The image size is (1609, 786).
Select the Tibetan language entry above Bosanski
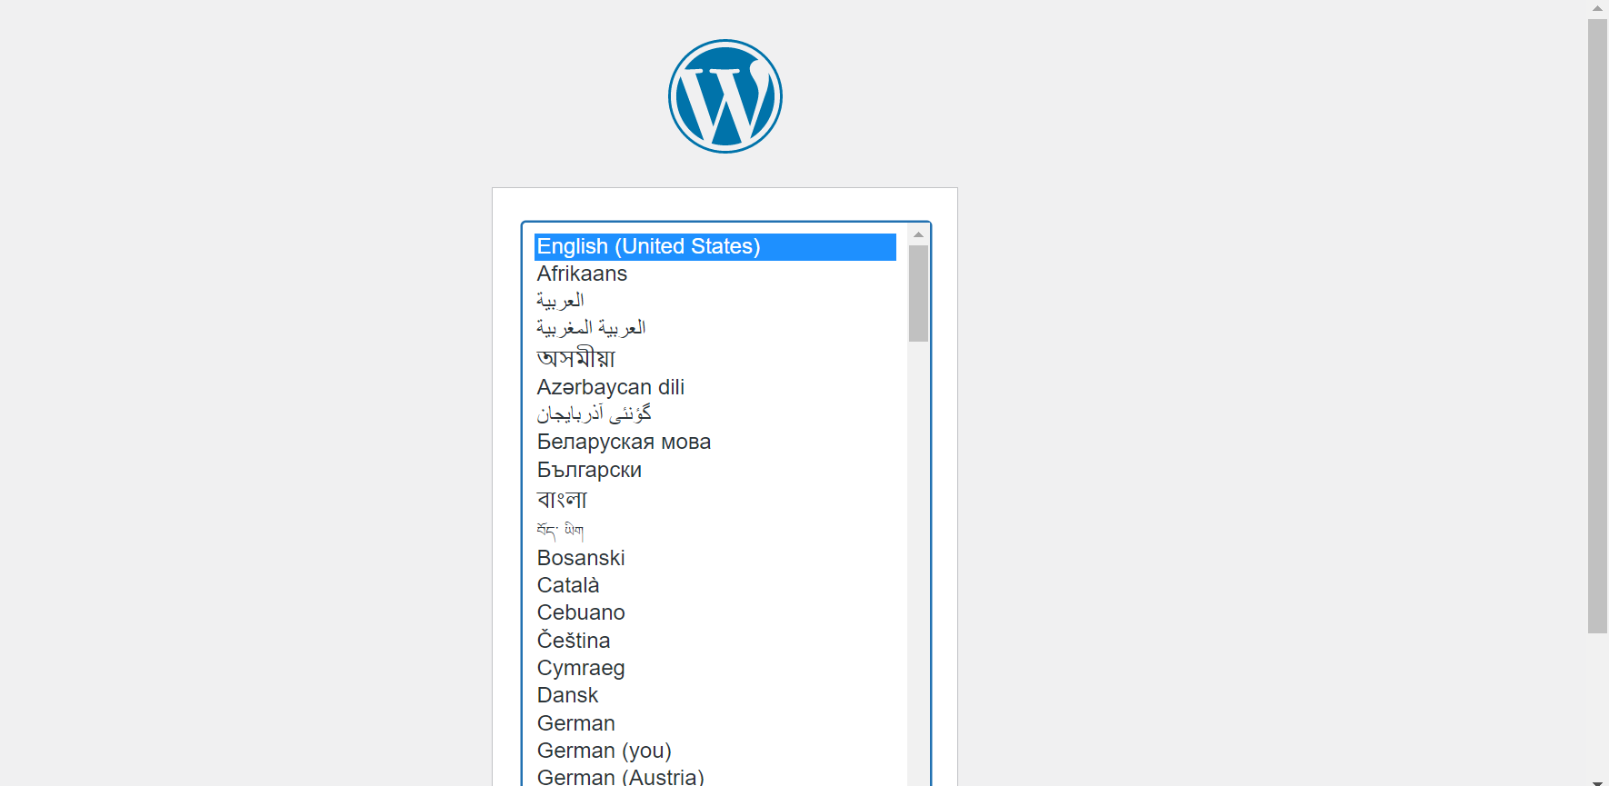715,530
